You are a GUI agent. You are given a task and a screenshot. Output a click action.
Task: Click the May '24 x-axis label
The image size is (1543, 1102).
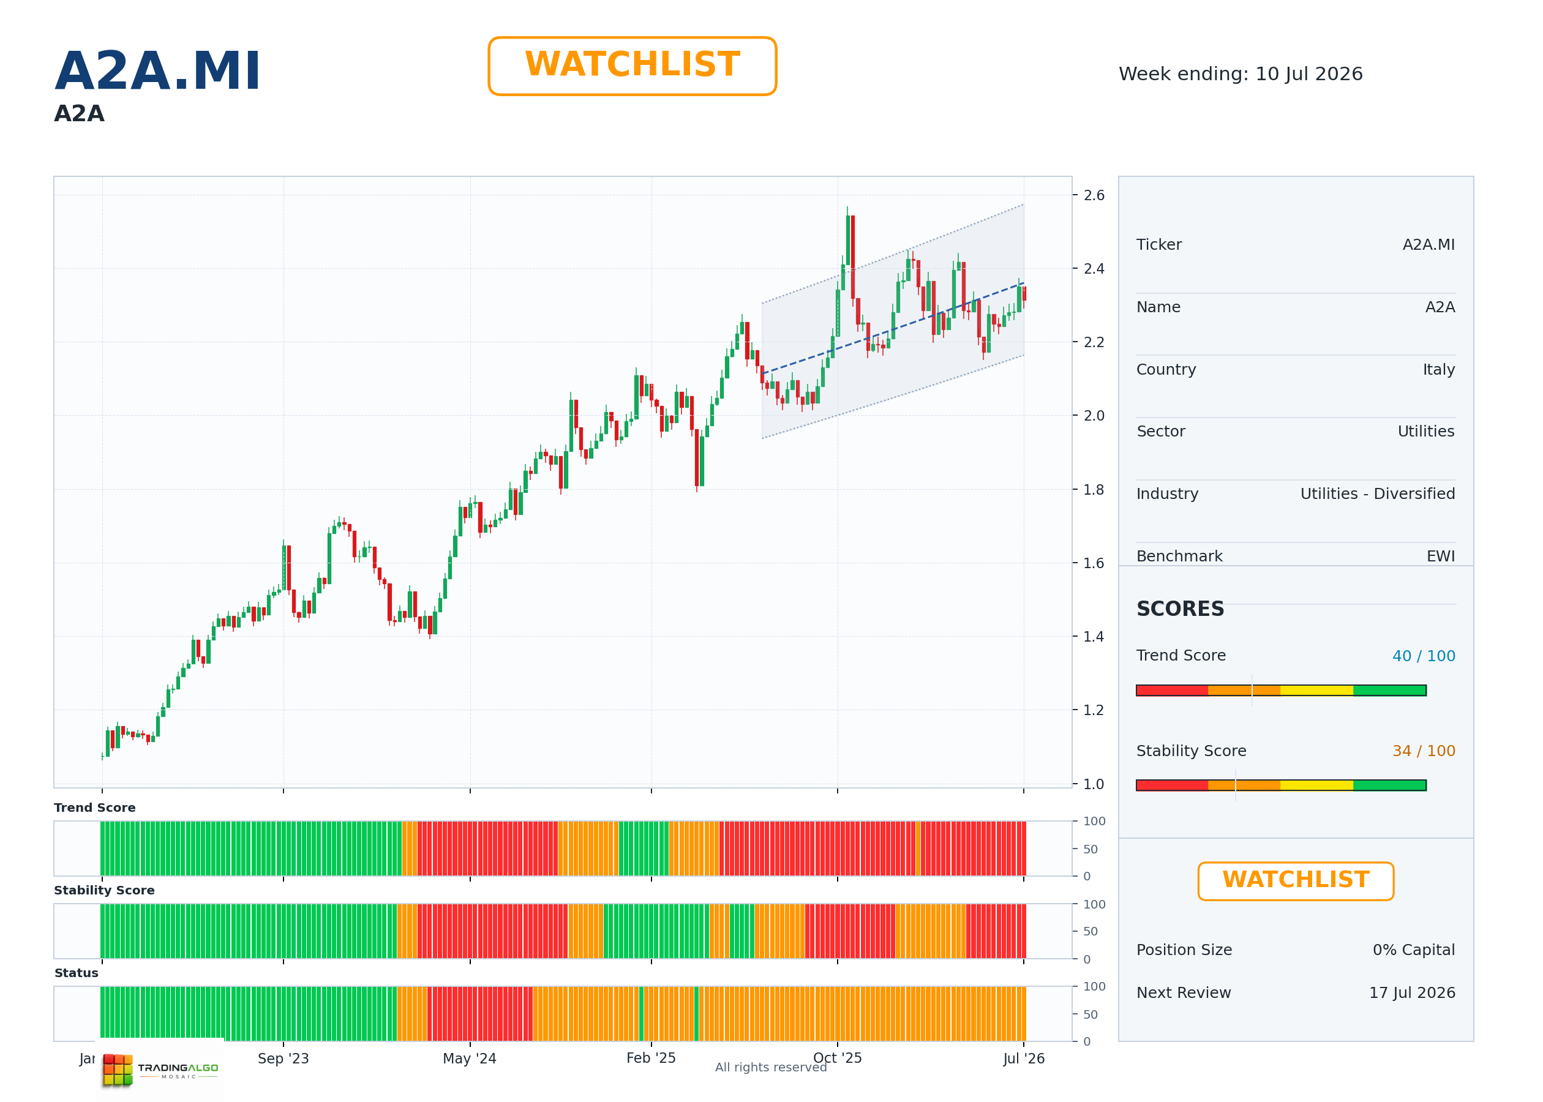(470, 1059)
